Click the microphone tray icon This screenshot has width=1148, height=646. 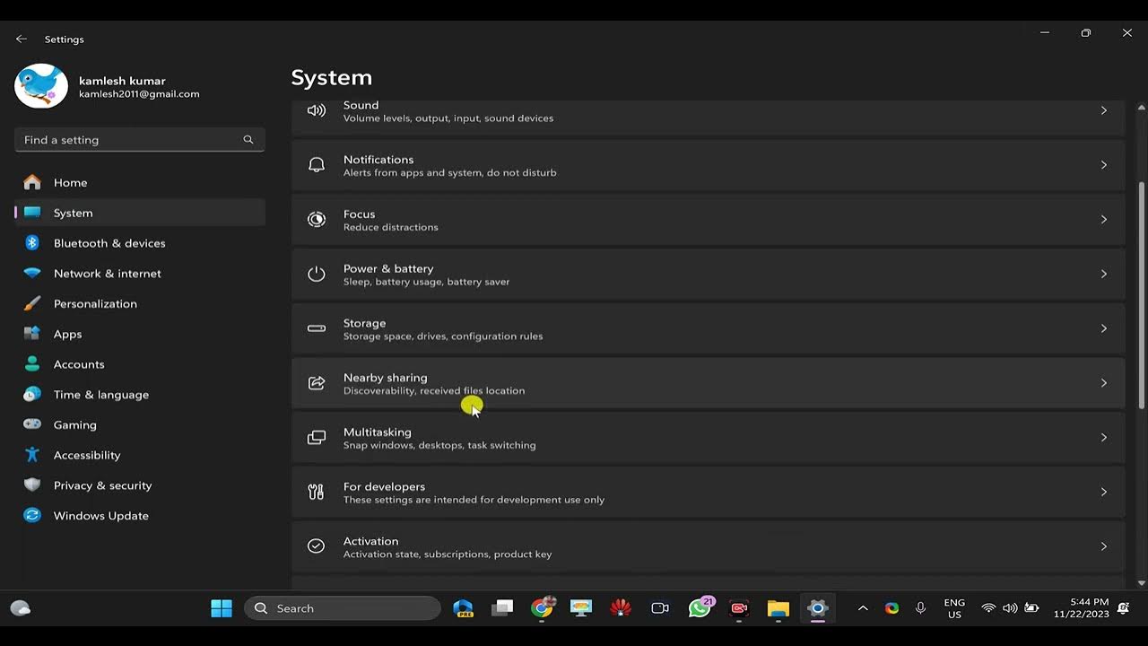coord(920,608)
